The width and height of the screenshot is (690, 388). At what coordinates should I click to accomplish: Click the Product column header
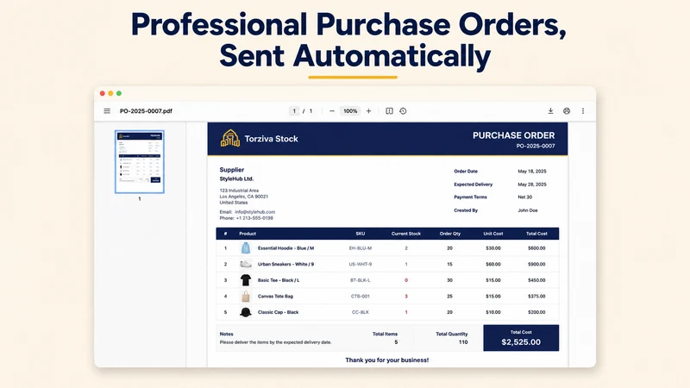(248, 234)
